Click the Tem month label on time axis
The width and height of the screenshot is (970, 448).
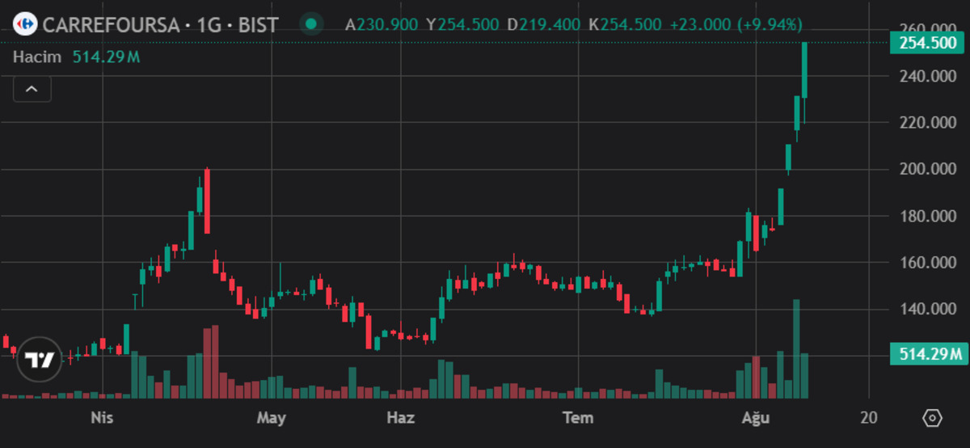pos(577,418)
